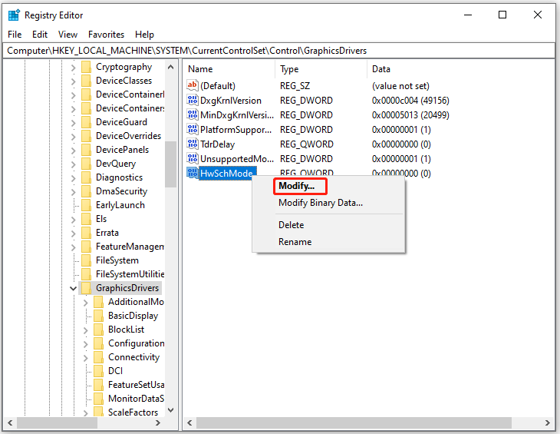Click the DxgKrnlVersion DWORD value icon
This screenshot has height=434, width=560.
193,101
